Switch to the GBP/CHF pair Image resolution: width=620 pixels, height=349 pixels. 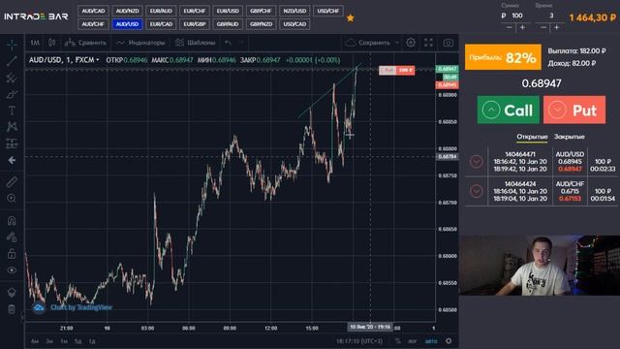click(261, 11)
